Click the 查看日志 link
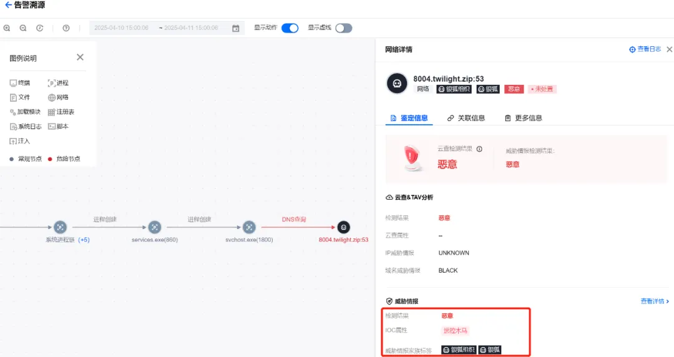 tap(645, 49)
